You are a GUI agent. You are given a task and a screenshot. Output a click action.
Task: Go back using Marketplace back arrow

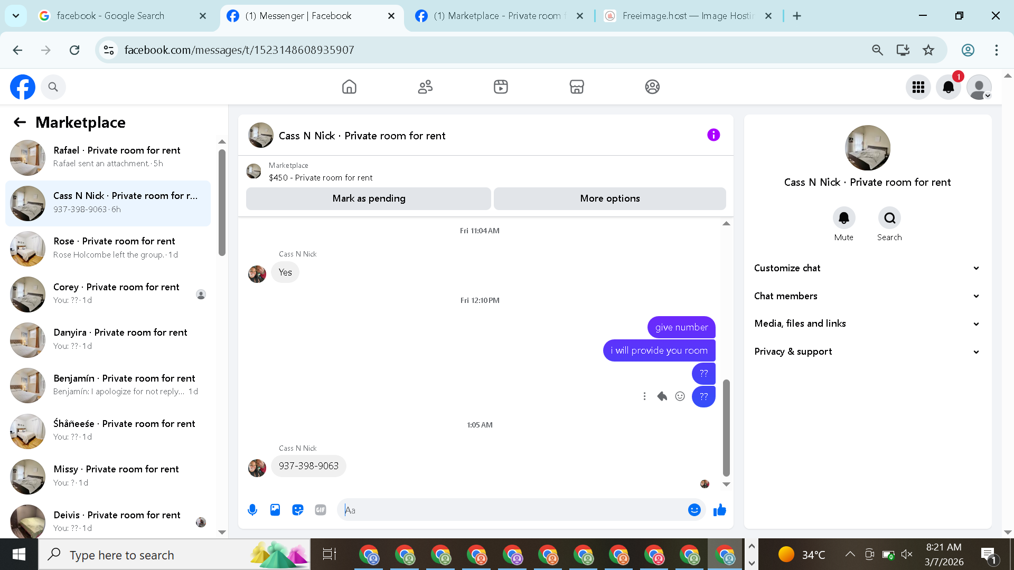click(20, 122)
